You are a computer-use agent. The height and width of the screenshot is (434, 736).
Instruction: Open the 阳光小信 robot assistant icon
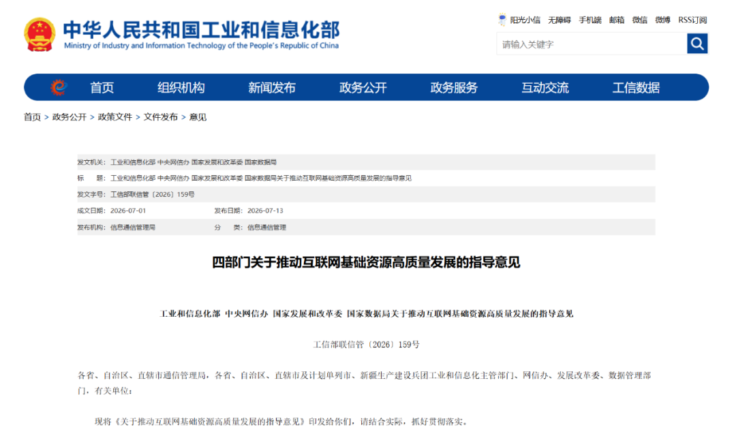point(502,20)
